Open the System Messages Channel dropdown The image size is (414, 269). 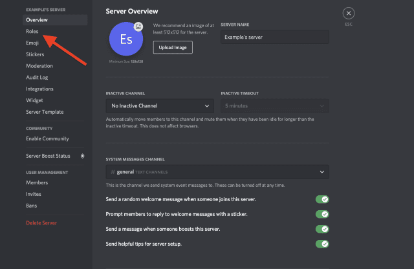pyautogui.click(x=217, y=171)
